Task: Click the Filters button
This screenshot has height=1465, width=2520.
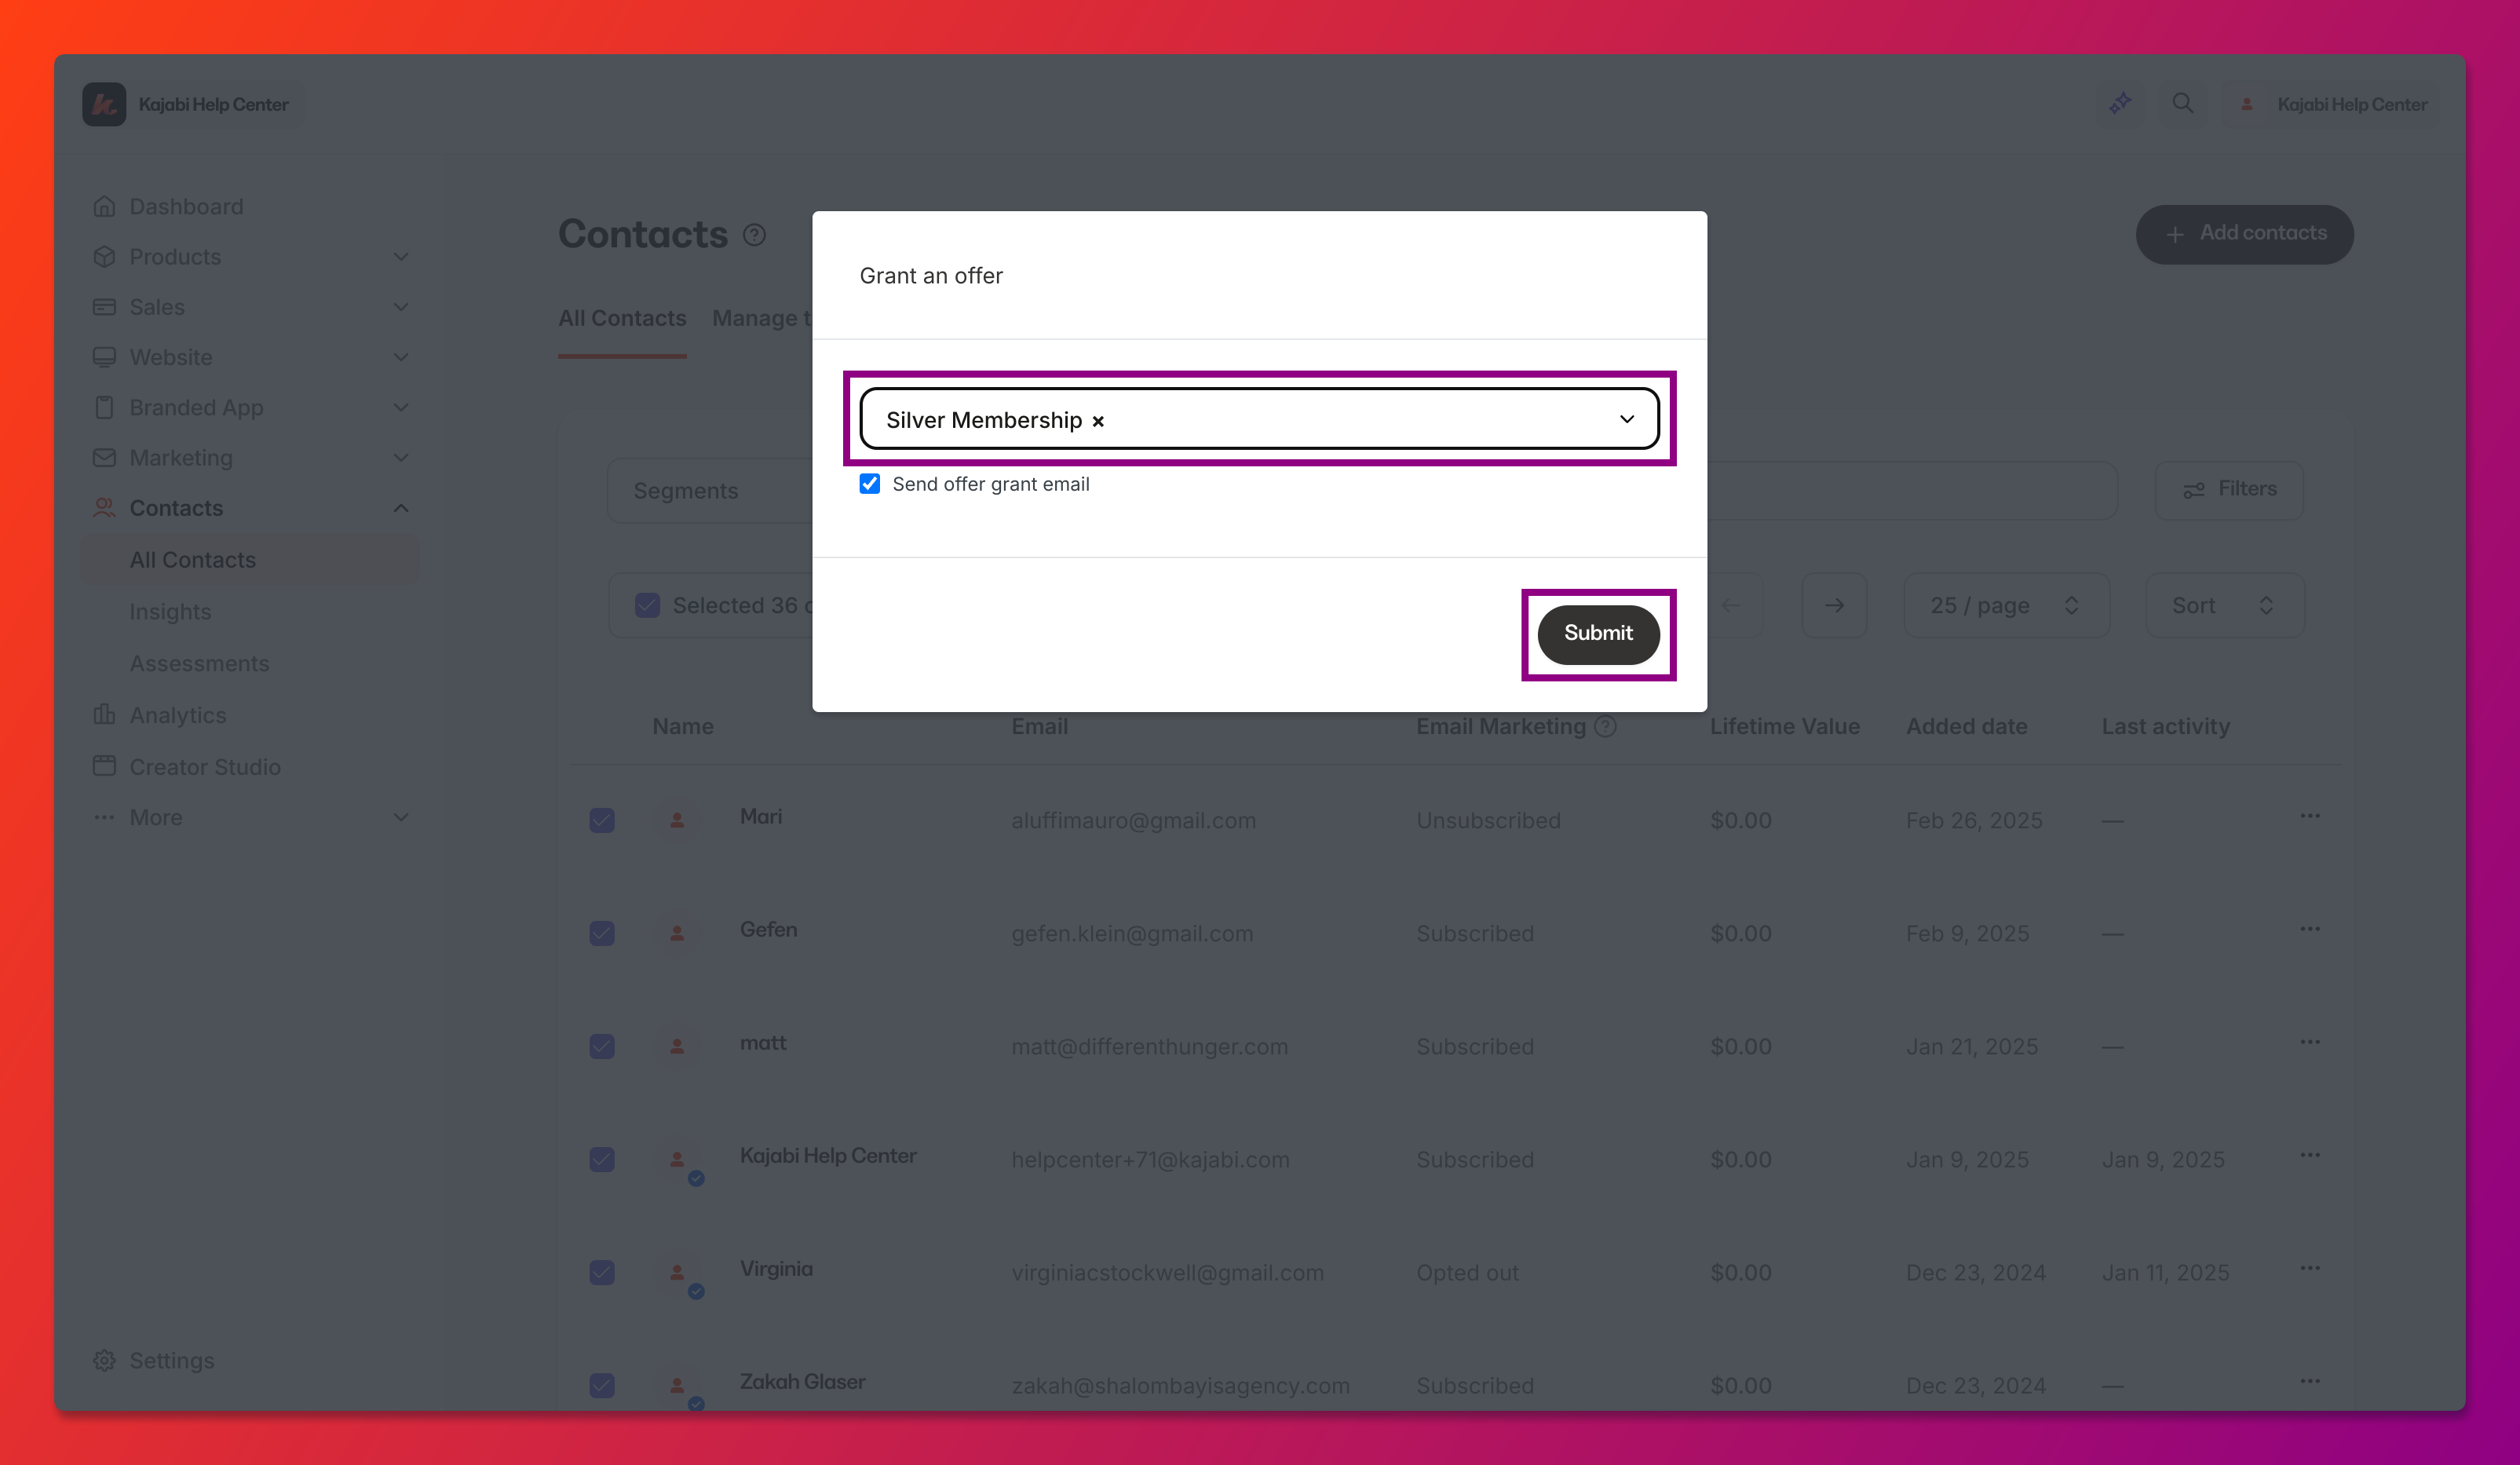Action: [2229, 489]
